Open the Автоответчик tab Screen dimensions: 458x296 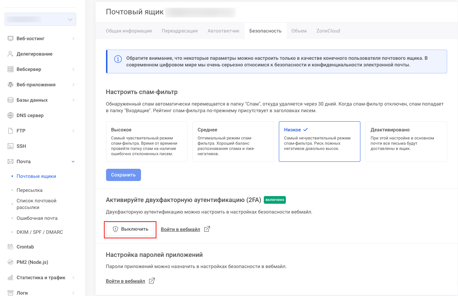(x=223, y=31)
